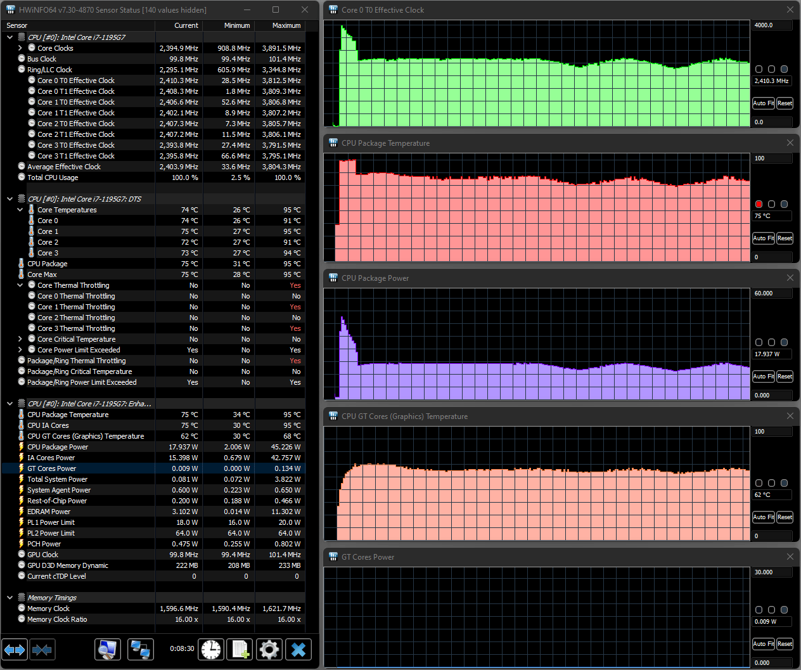Open sensor settings gear icon
The height and width of the screenshot is (670, 801).
[x=269, y=650]
